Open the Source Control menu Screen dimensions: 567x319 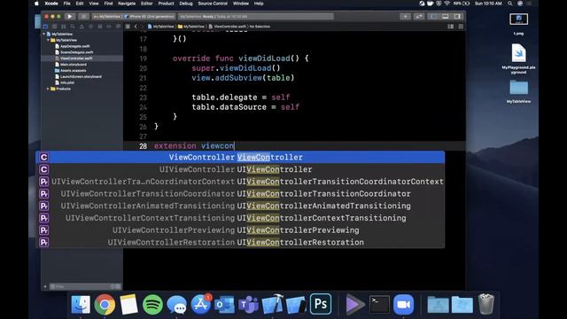213,4
